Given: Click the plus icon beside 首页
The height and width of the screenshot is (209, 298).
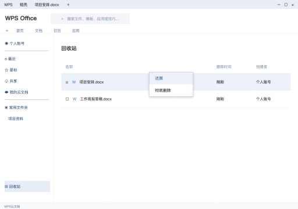Looking at the screenshot, I should (x=7, y=31).
